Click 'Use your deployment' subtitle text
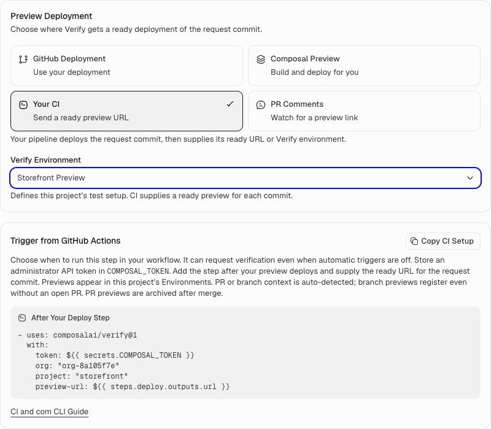Viewport: 491px width, 429px height. [x=72, y=72]
